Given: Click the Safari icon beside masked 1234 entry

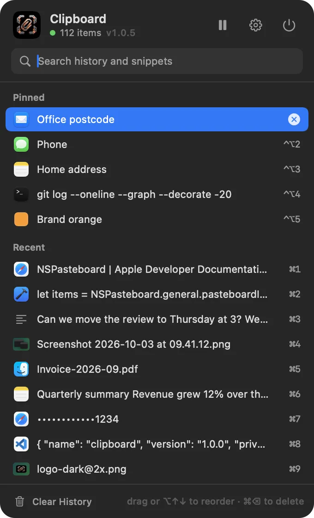Looking at the screenshot, I should pos(21,419).
